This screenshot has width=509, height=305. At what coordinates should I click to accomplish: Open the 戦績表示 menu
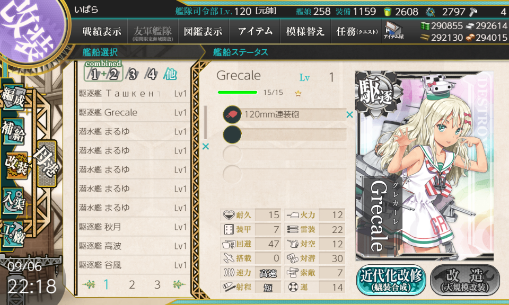click(x=102, y=31)
